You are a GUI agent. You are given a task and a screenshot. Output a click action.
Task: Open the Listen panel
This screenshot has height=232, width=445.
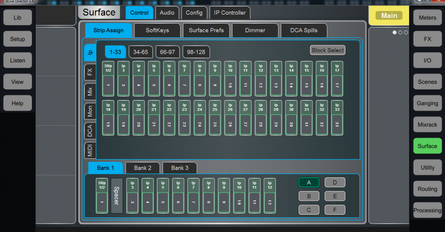pyautogui.click(x=17, y=60)
